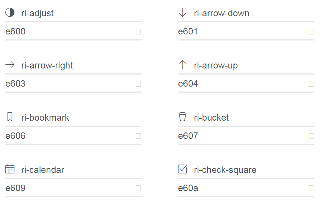Click the ri-check-square name label
320x213 pixels.
click(225, 170)
